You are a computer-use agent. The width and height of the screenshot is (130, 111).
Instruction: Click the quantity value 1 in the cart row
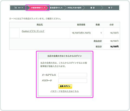(101, 33)
